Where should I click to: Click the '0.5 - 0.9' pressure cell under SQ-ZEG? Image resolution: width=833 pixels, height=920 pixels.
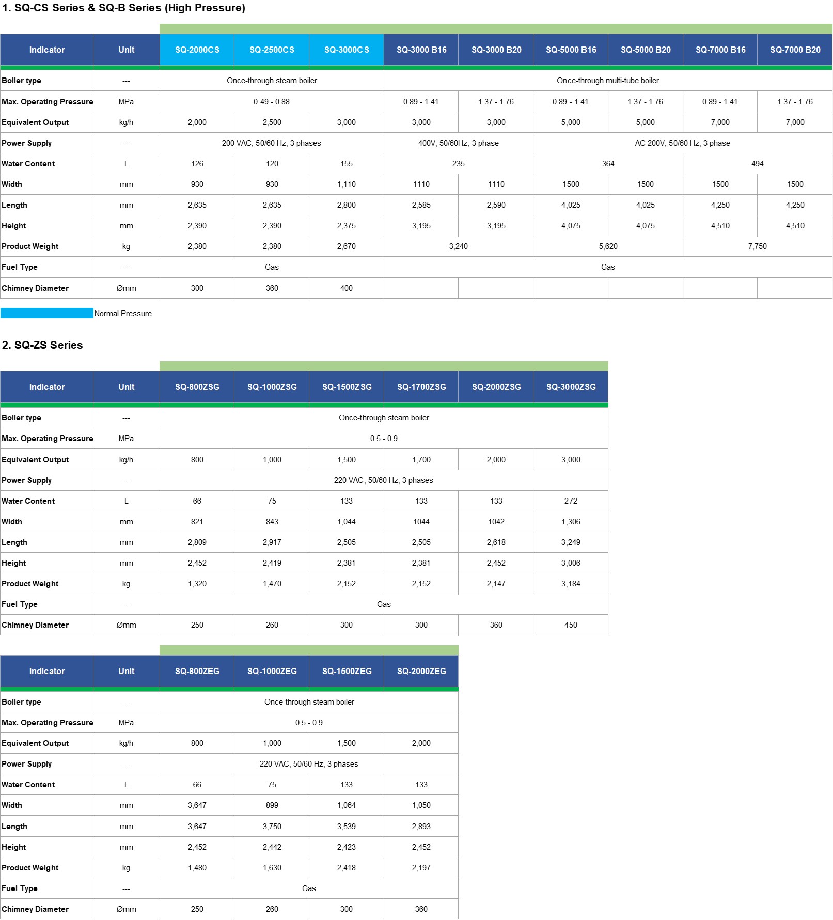pyautogui.click(x=309, y=723)
